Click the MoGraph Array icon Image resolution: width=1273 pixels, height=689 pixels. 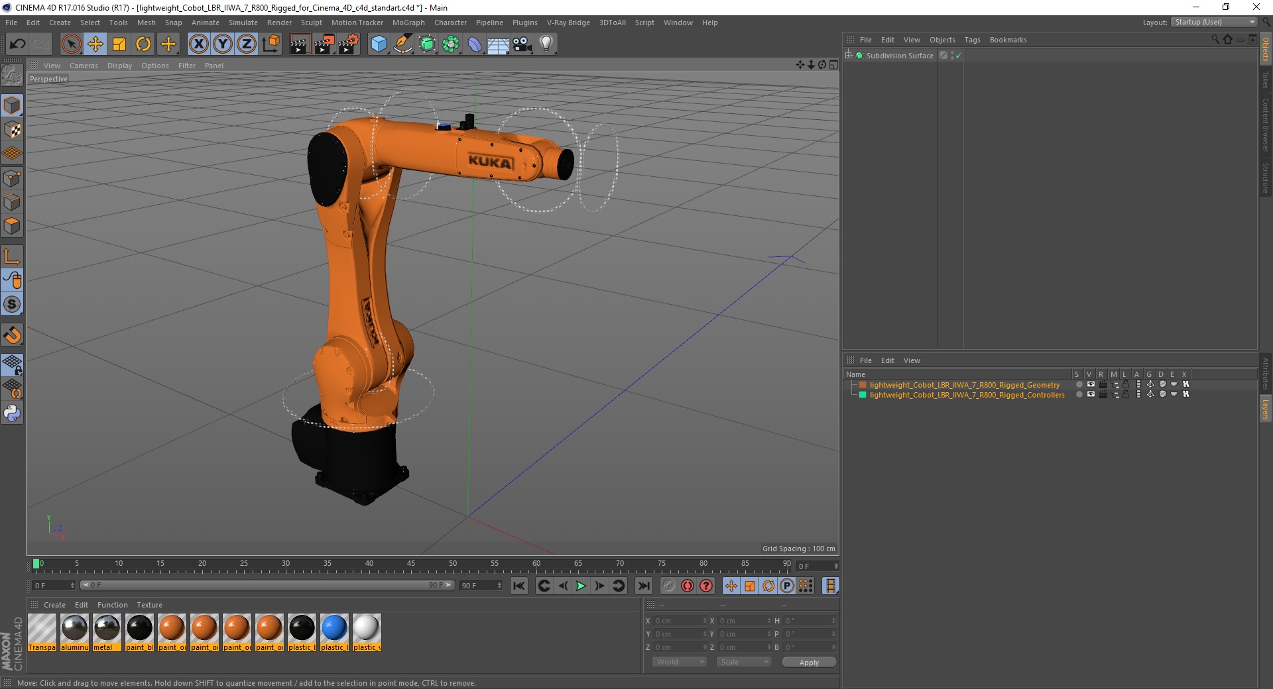(x=451, y=44)
